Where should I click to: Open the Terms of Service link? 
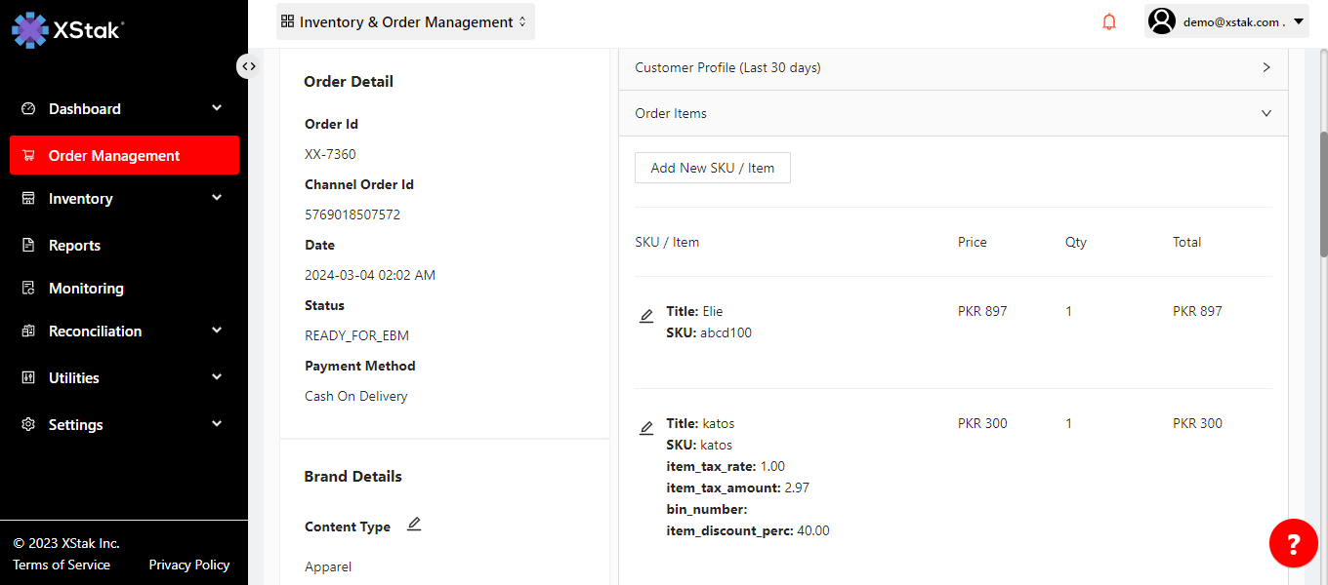coord(62,565)
